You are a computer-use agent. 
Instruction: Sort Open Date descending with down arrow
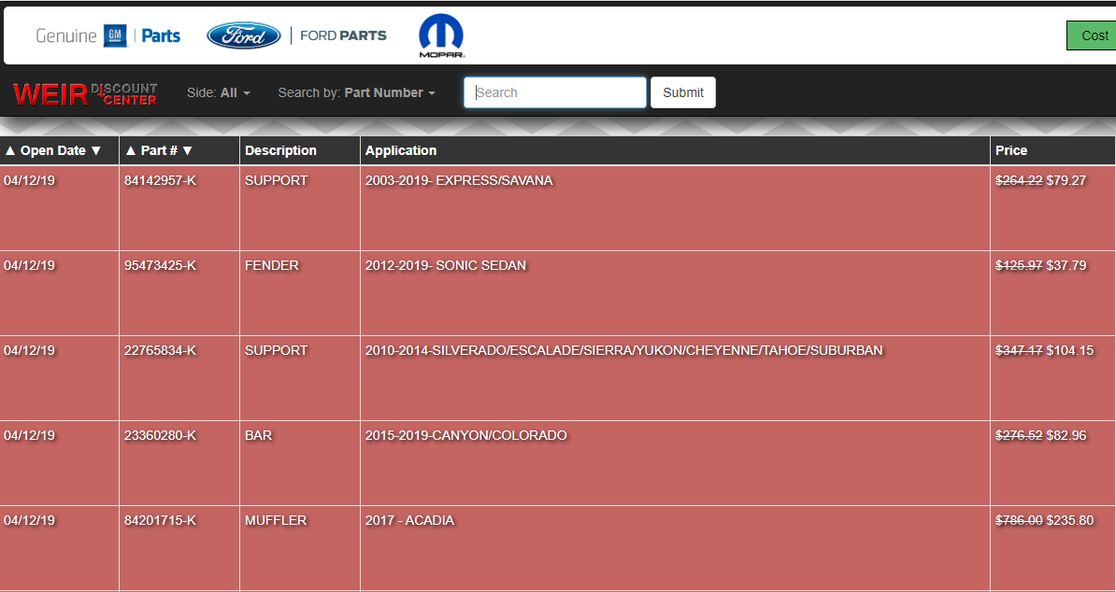(x=95, y=150)
